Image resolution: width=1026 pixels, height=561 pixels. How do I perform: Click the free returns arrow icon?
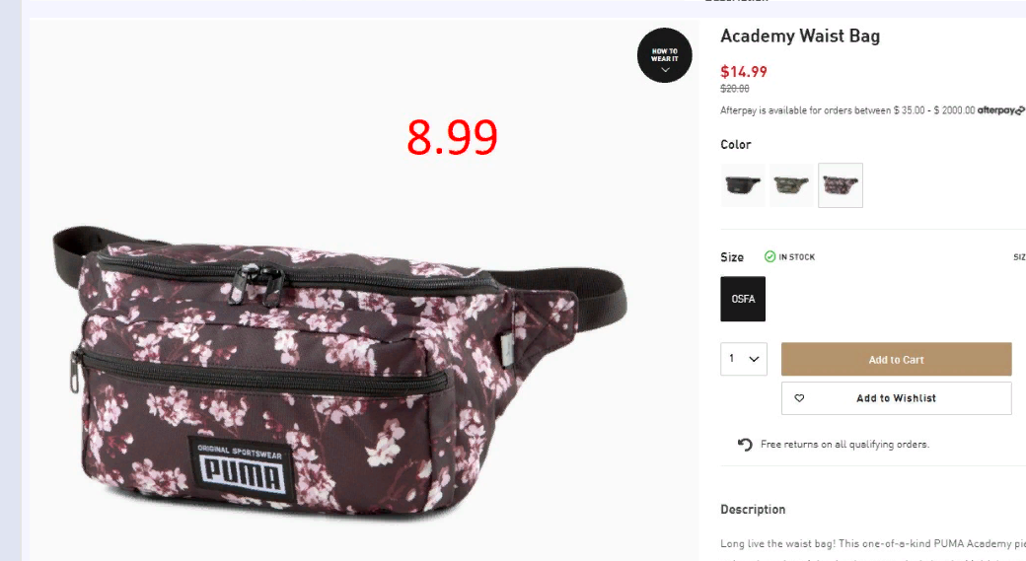click(745, 445)
